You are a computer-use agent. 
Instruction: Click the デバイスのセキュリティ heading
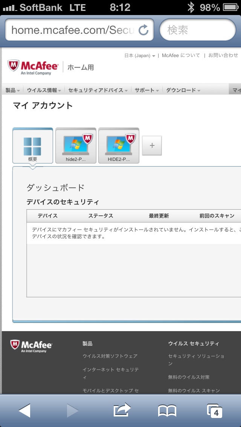point(63,202)
